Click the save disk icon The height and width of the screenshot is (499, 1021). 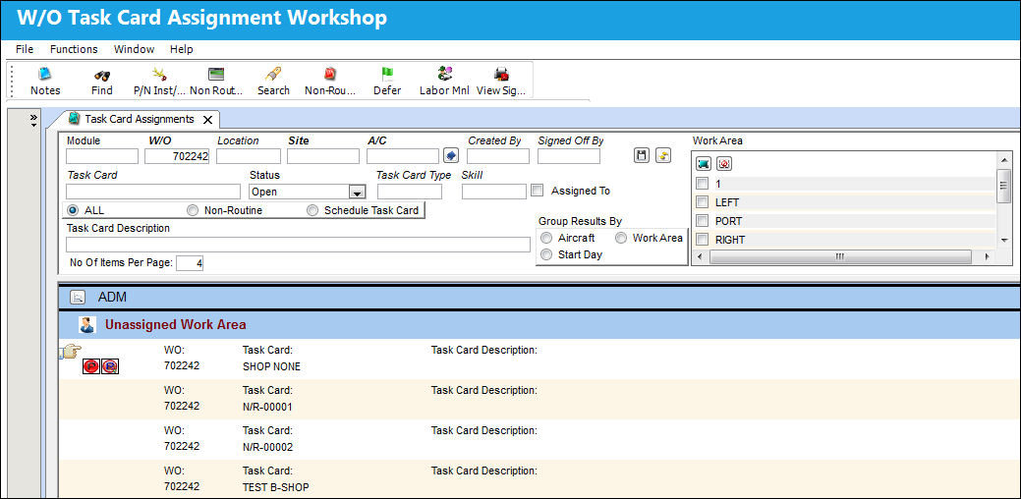tap(642, 155)
